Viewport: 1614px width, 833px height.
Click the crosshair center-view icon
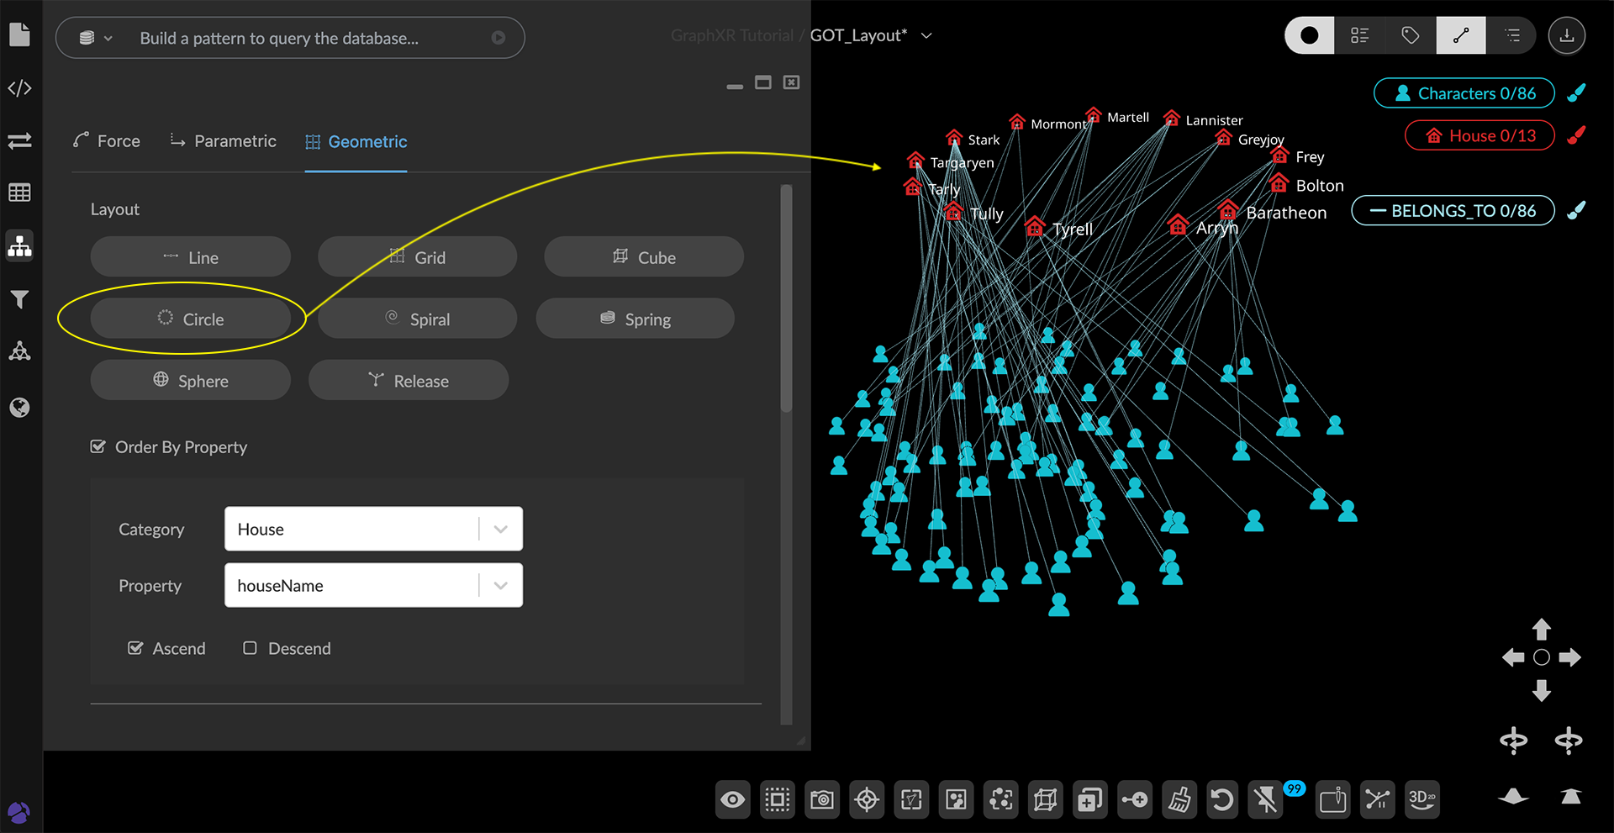click(867, 799)
